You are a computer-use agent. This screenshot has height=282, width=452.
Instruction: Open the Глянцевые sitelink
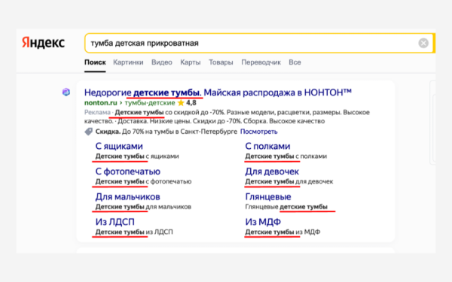[268, 197]
